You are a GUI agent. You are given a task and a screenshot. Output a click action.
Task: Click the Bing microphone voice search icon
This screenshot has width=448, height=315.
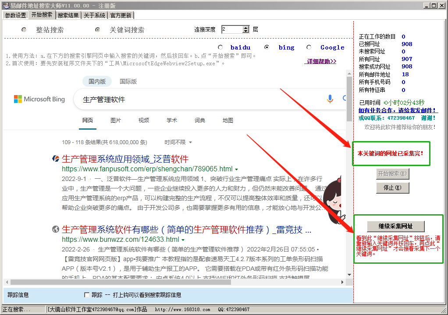pyautogui.click(x=330, y=99)
